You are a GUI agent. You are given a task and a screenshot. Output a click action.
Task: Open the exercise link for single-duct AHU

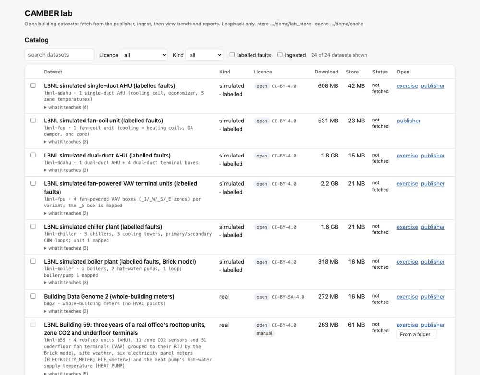[407, 86]
